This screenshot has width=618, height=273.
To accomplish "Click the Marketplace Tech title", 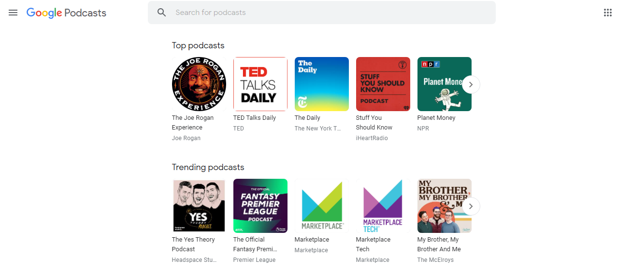I will (373, 244).
